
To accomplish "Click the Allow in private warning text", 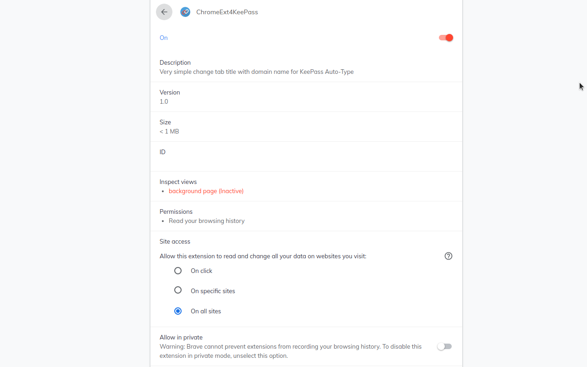I will point(290,351).
